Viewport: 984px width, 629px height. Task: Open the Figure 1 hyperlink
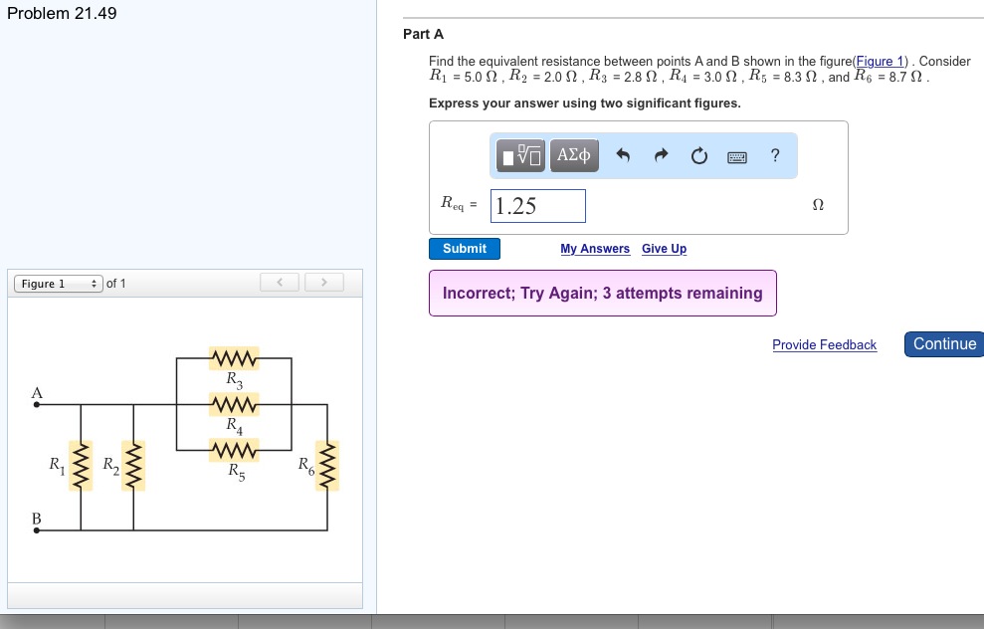(880, 61)
